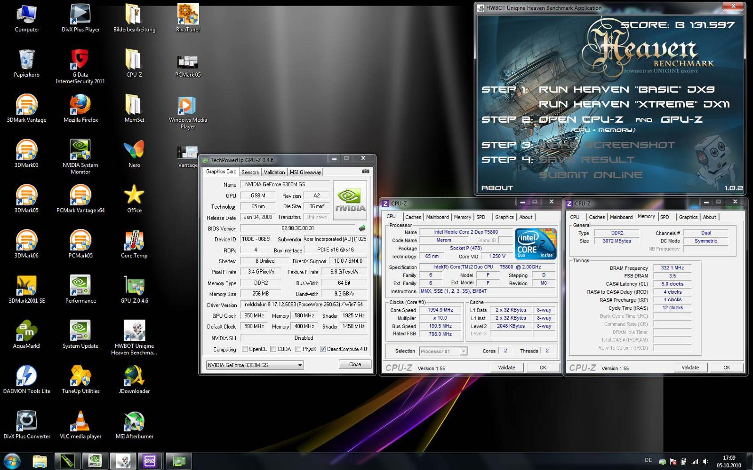
Task: Toggle the PhysX checkbox
Action: tap(298, 349)
